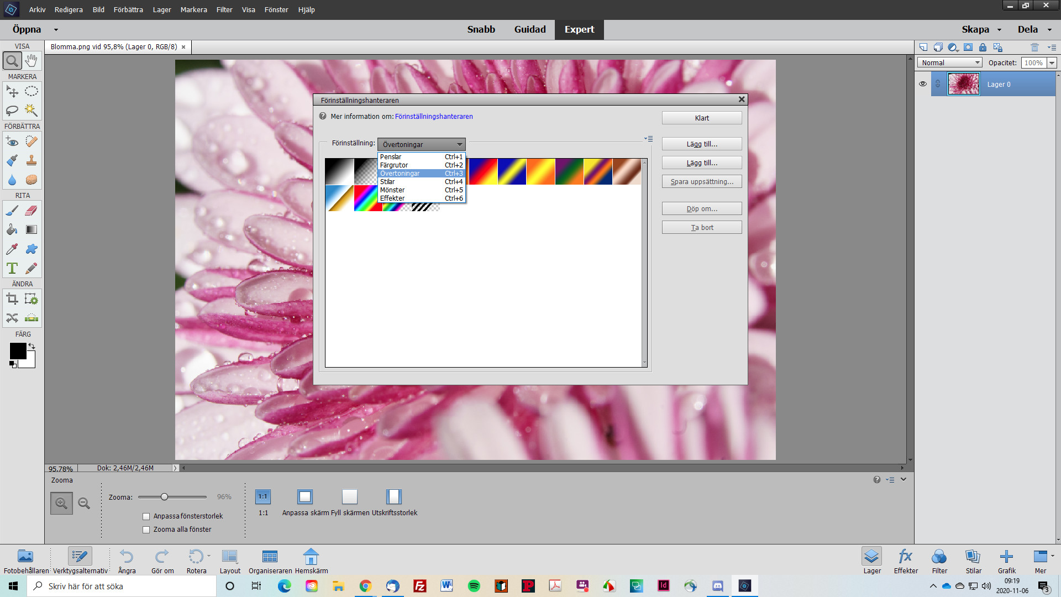Viewport: 1061px width, 597px height.
Task: Click the Ångra undo icon
Action: point(127,557)
